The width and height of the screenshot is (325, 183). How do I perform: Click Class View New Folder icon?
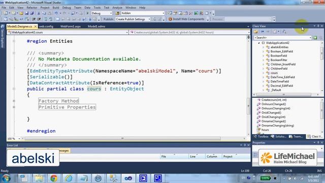coord(256,32)
